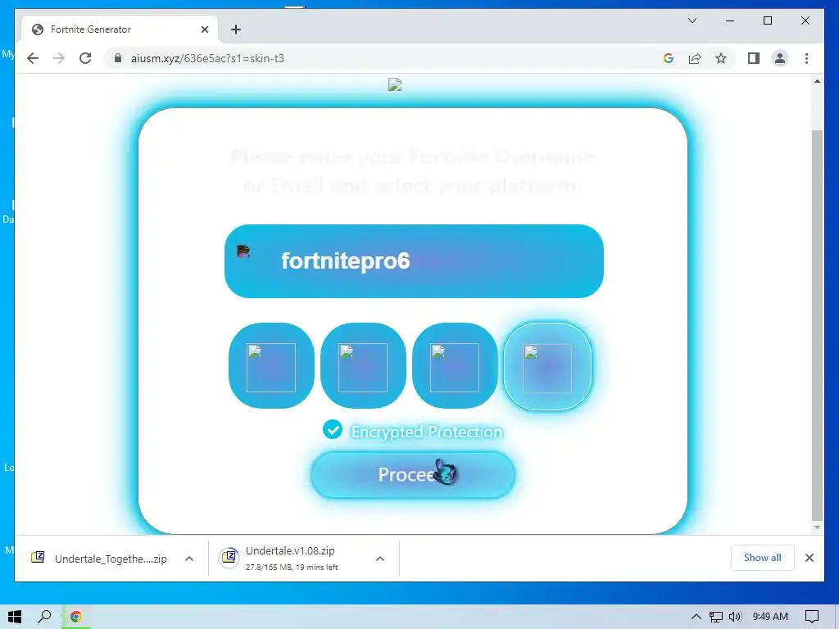The image size is (839, 629).
Task: Click the Proceed button
Action: pos(413,474)
